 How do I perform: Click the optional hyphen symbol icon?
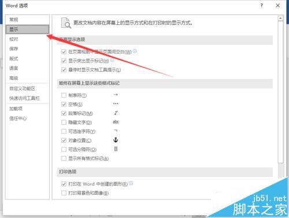116,131
